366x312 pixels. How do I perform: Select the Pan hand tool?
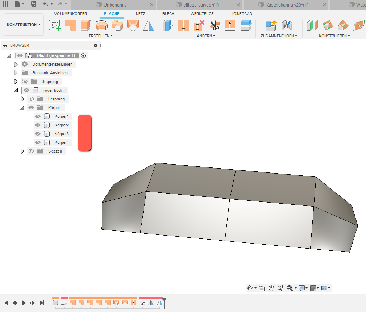[271, 288]
